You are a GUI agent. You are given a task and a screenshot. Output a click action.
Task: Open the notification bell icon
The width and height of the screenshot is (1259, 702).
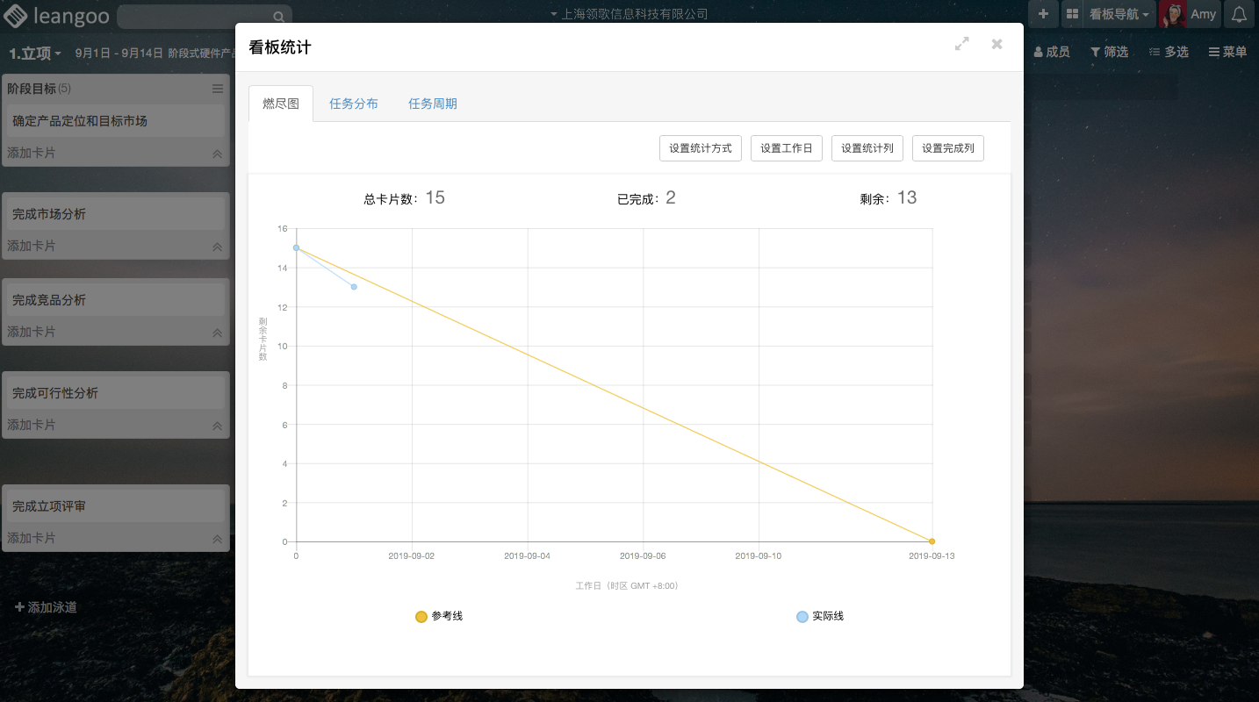click(x=1239, y=14)
